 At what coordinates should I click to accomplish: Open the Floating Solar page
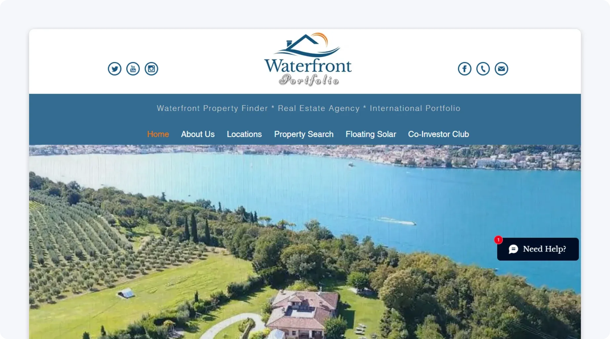371,134
